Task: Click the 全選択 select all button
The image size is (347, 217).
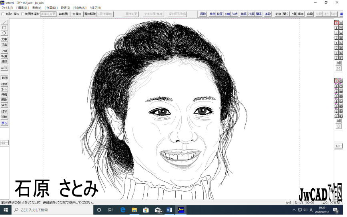Action: point(77,14)
